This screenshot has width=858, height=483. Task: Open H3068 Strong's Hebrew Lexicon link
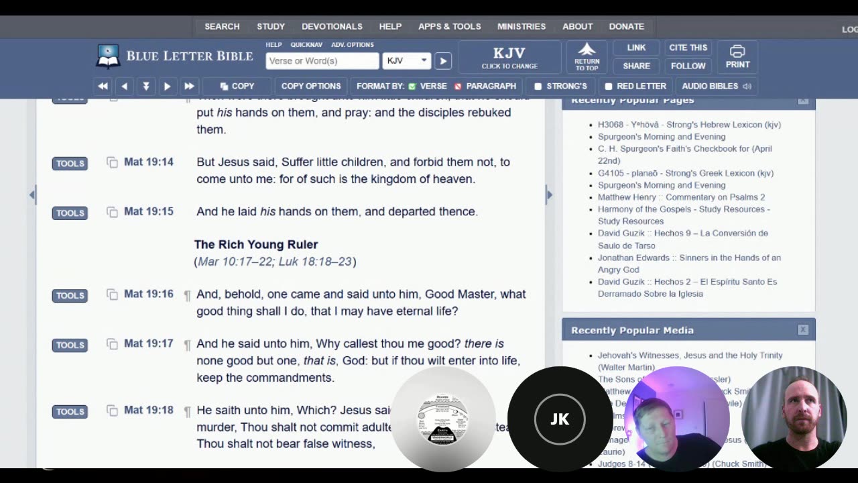pyautogui.click(x=689, y=125)
